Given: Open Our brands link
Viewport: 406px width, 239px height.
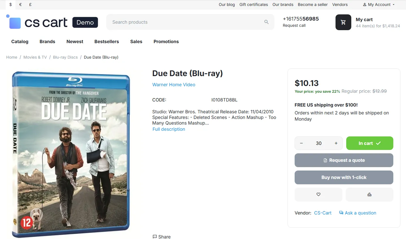Looking at the screenshot, I should [x=283, y=5].
